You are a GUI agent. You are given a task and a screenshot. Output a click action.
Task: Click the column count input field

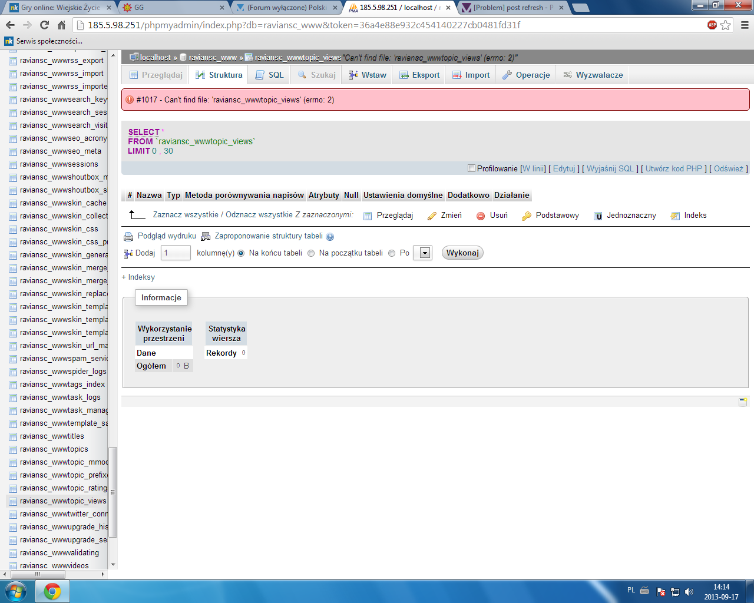coord(176,253)
